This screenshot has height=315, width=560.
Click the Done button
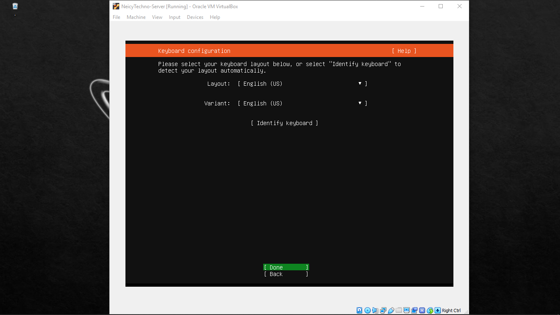click(x=286, y=267)
